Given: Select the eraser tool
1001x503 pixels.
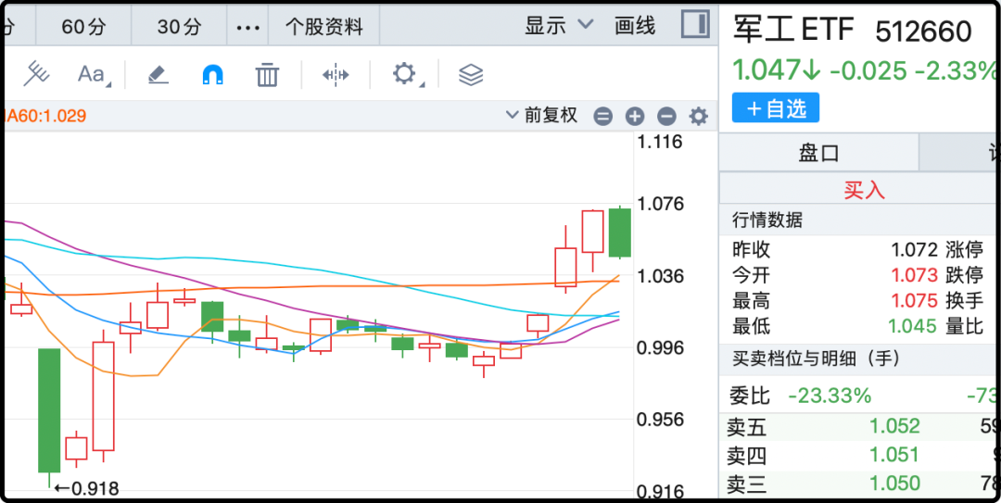Looking at the screenshot, I should (x=158, y=74).
